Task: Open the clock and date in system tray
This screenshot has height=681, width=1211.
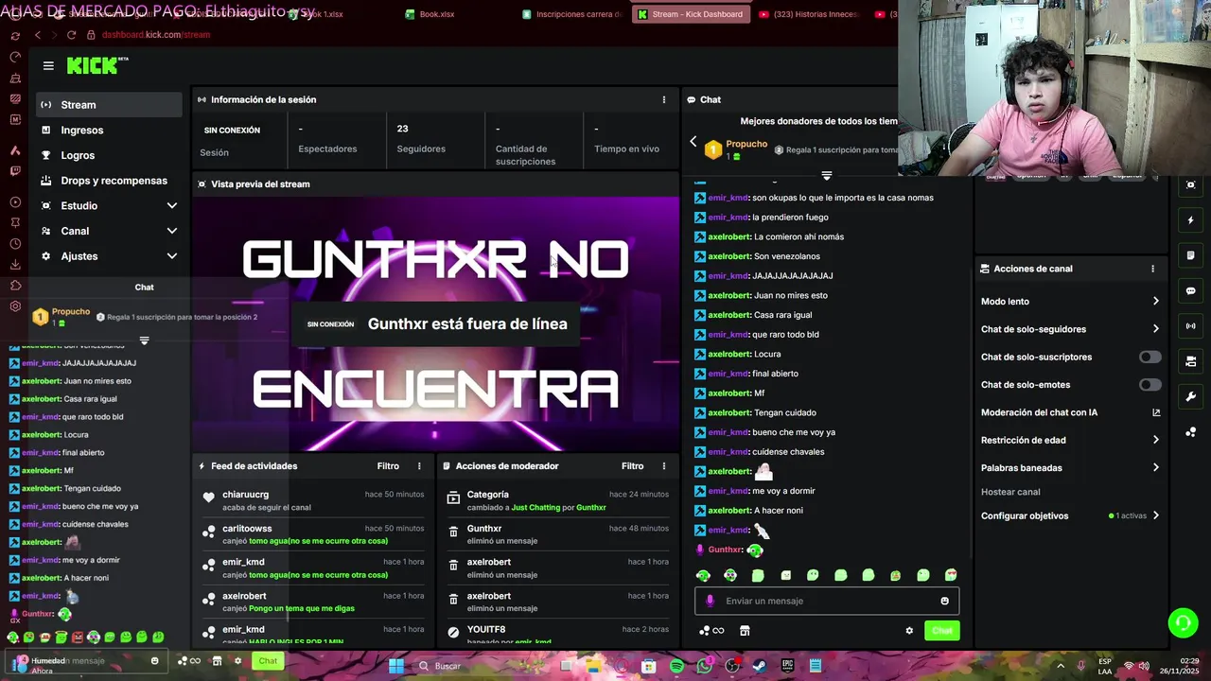Action: coord(1181,666)
